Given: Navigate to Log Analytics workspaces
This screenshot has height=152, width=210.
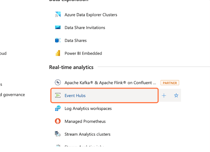Looking at the screenshot, I should (x=88, y=109).
